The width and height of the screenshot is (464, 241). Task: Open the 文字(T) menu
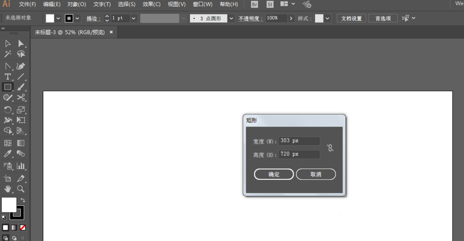[102, 5]
